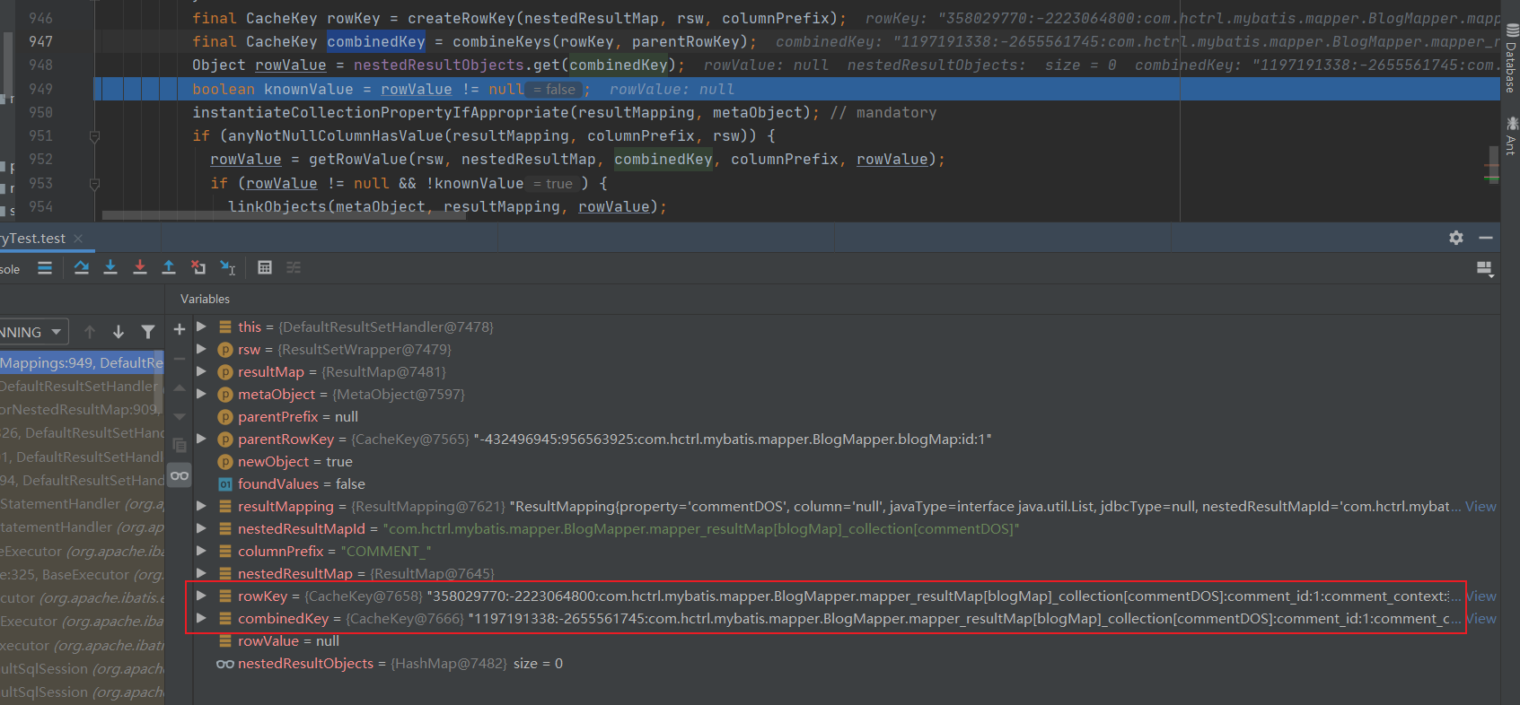Expand the parentRowKey variable node
The width and height of the screenshot is (1520, 705).
(201, 439)
